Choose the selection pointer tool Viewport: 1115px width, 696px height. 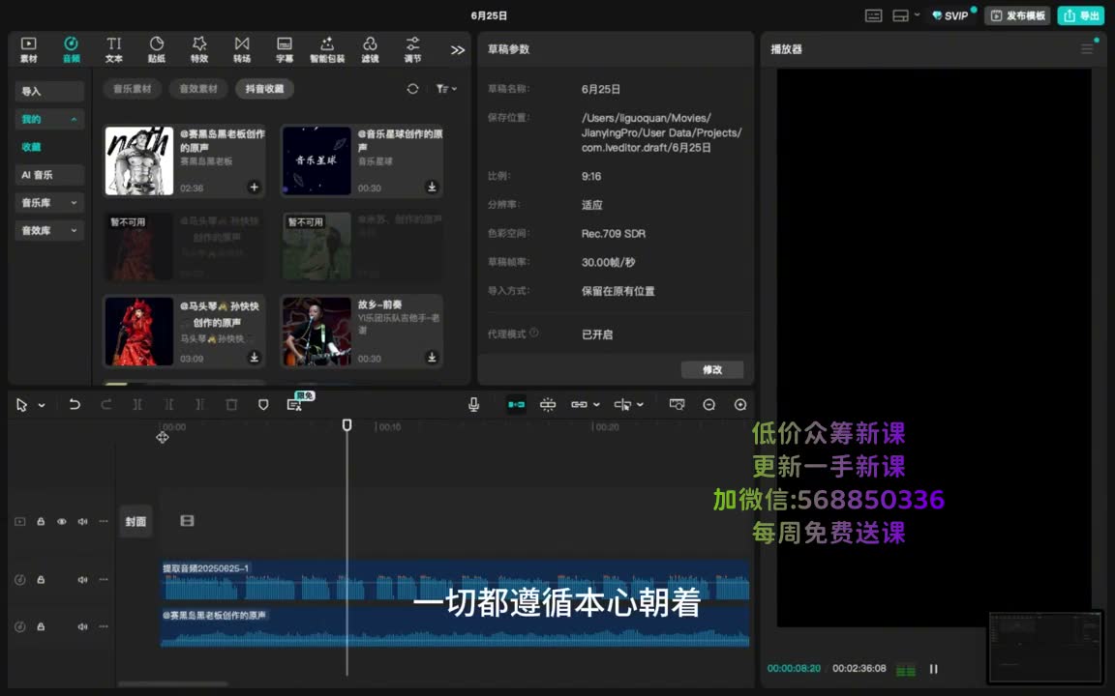[21, 404]
